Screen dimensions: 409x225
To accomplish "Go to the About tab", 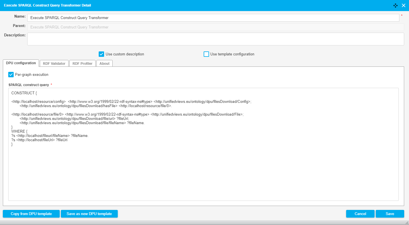I will (x=104, y=63).
